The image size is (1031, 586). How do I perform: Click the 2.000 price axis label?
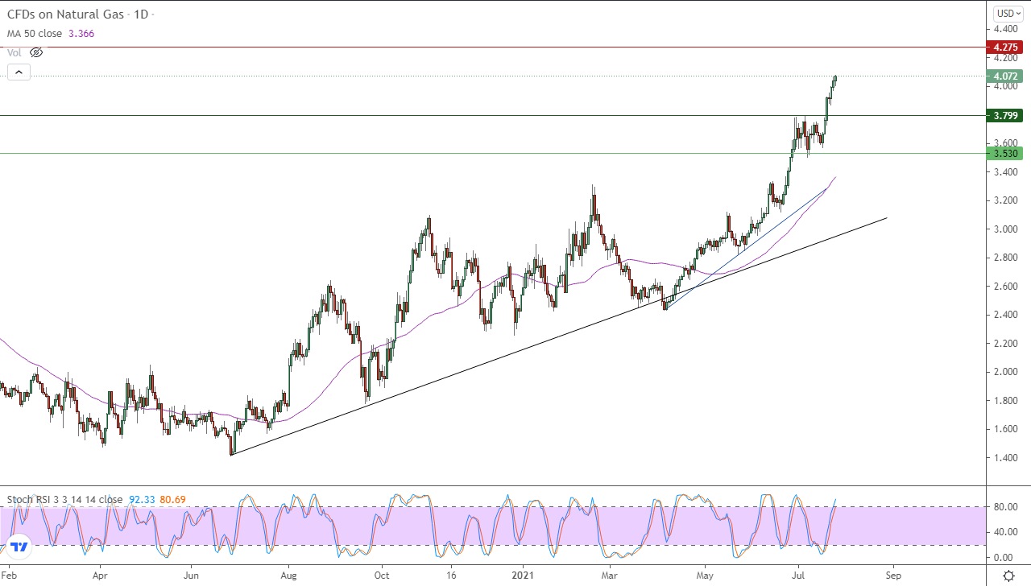(x=1004, y=372)
